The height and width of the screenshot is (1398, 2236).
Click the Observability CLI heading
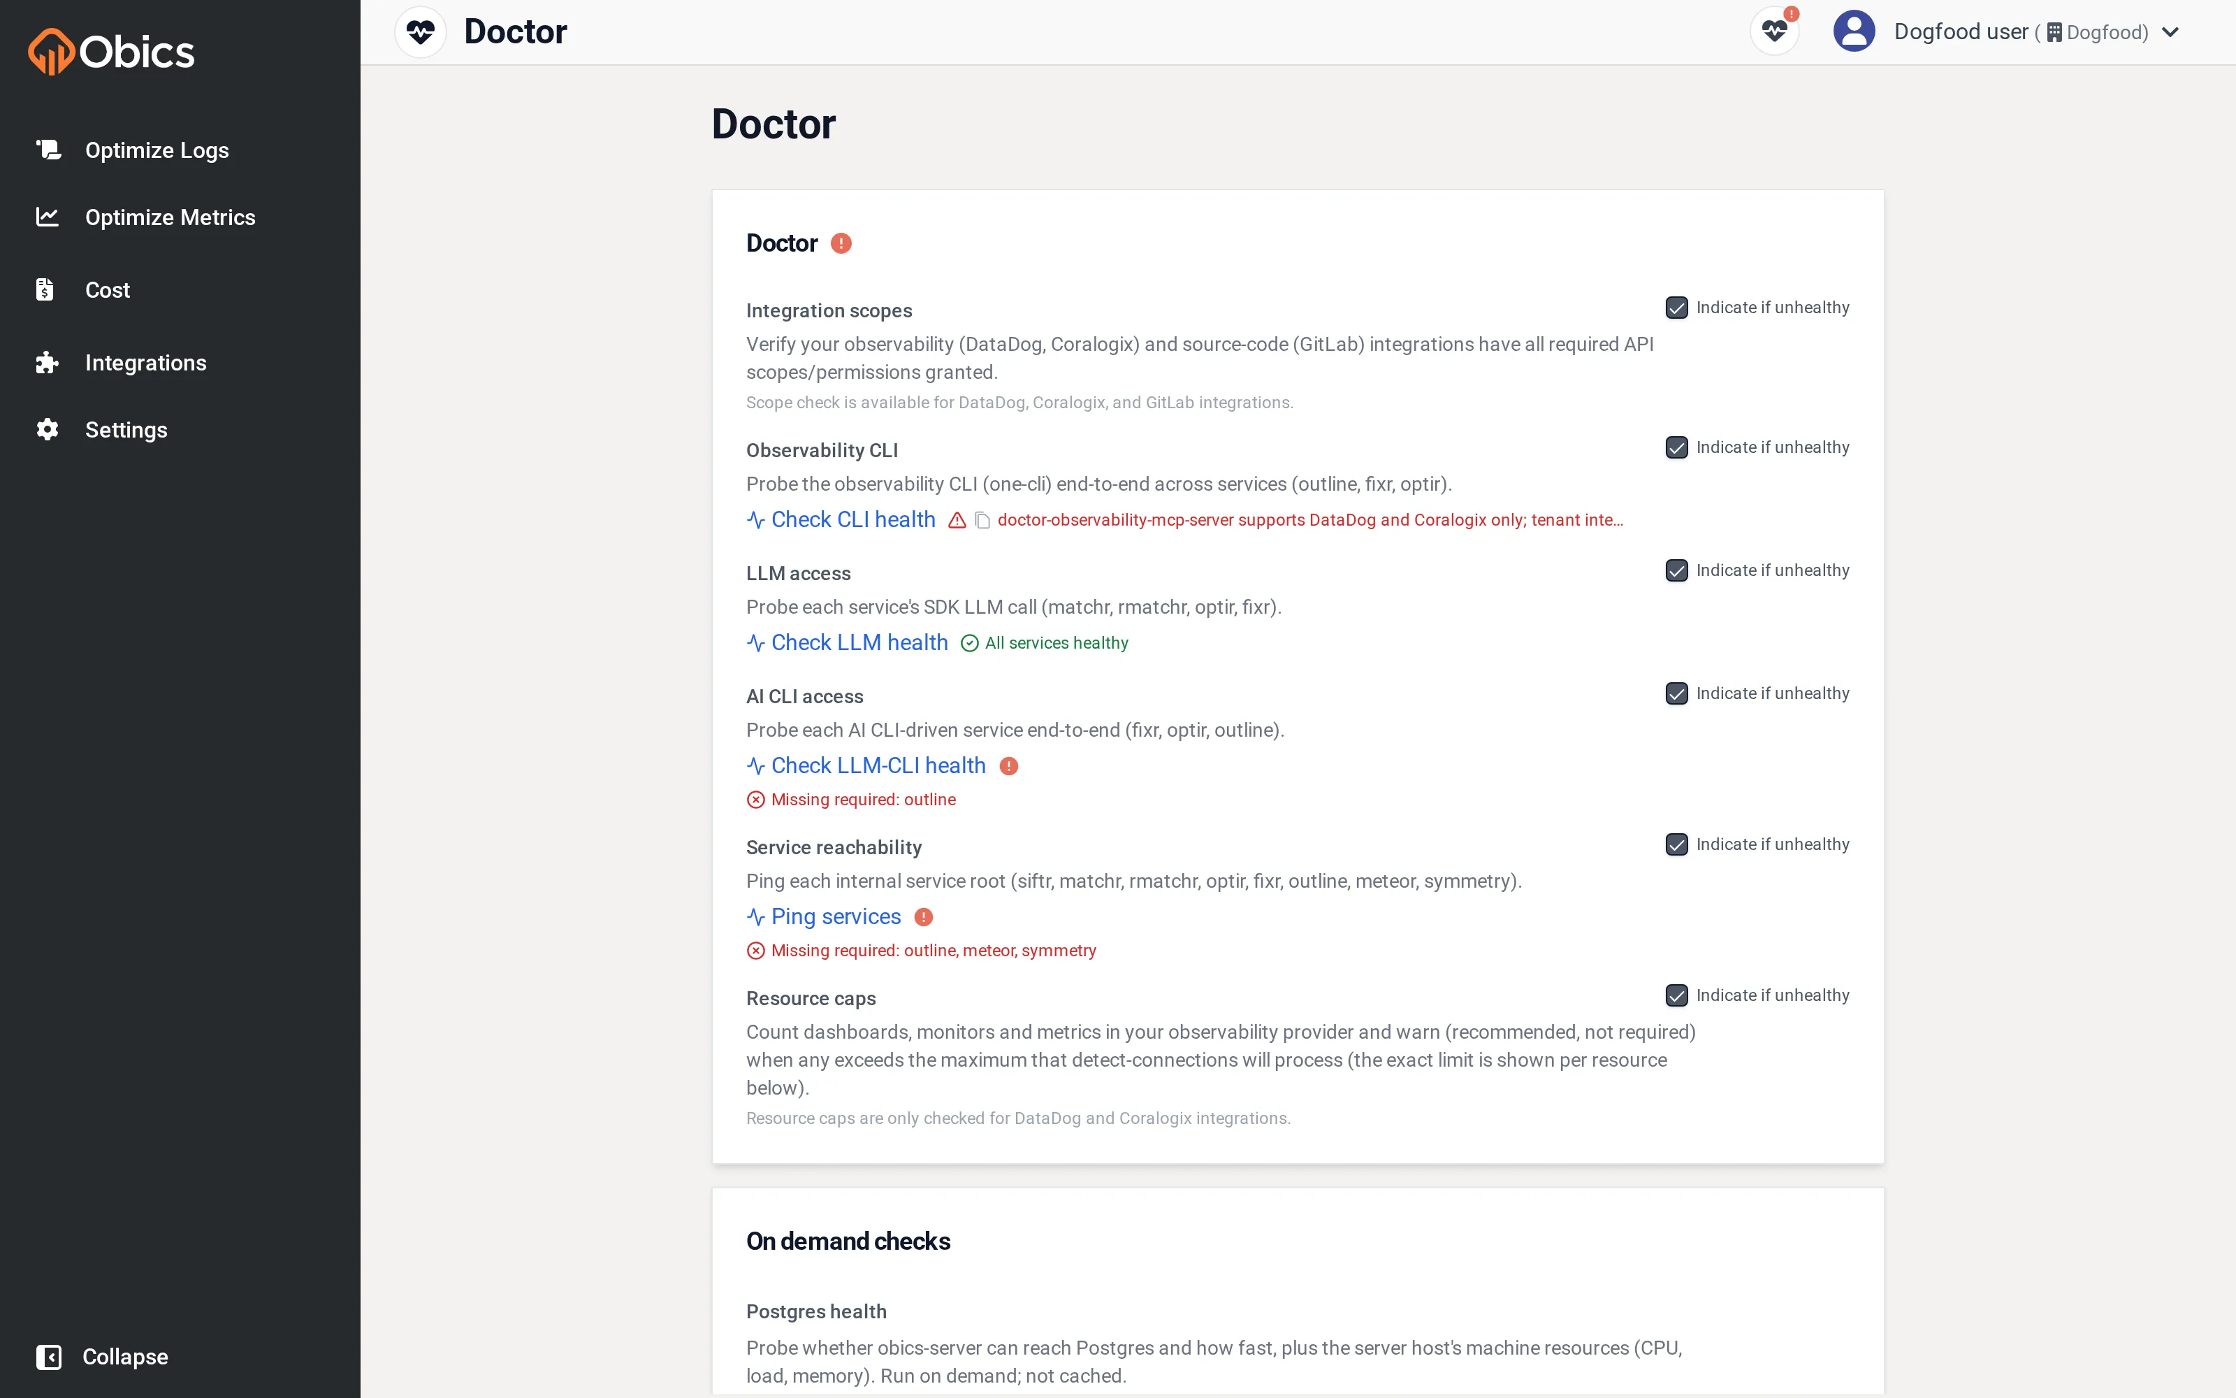coord(822,450)
